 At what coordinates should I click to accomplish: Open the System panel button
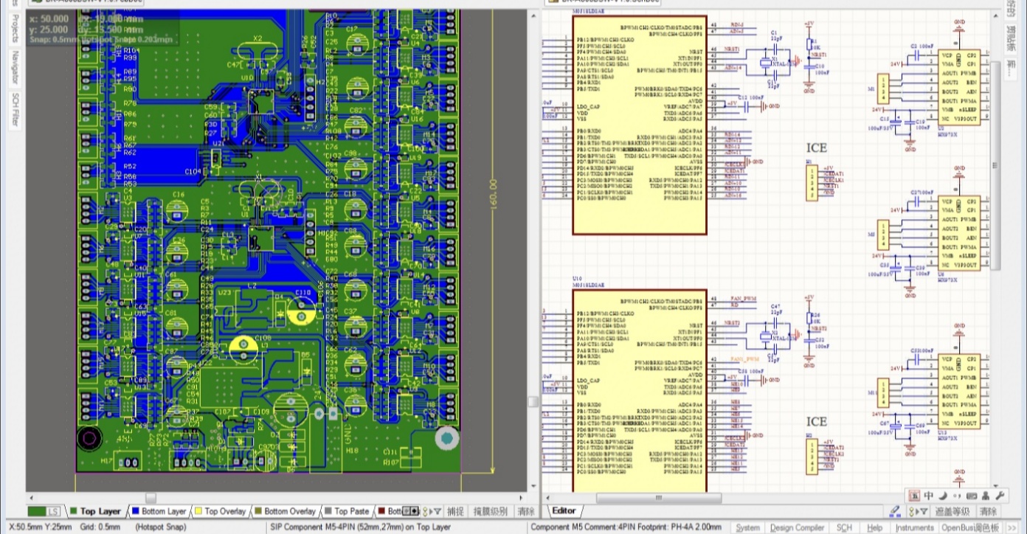747,527
